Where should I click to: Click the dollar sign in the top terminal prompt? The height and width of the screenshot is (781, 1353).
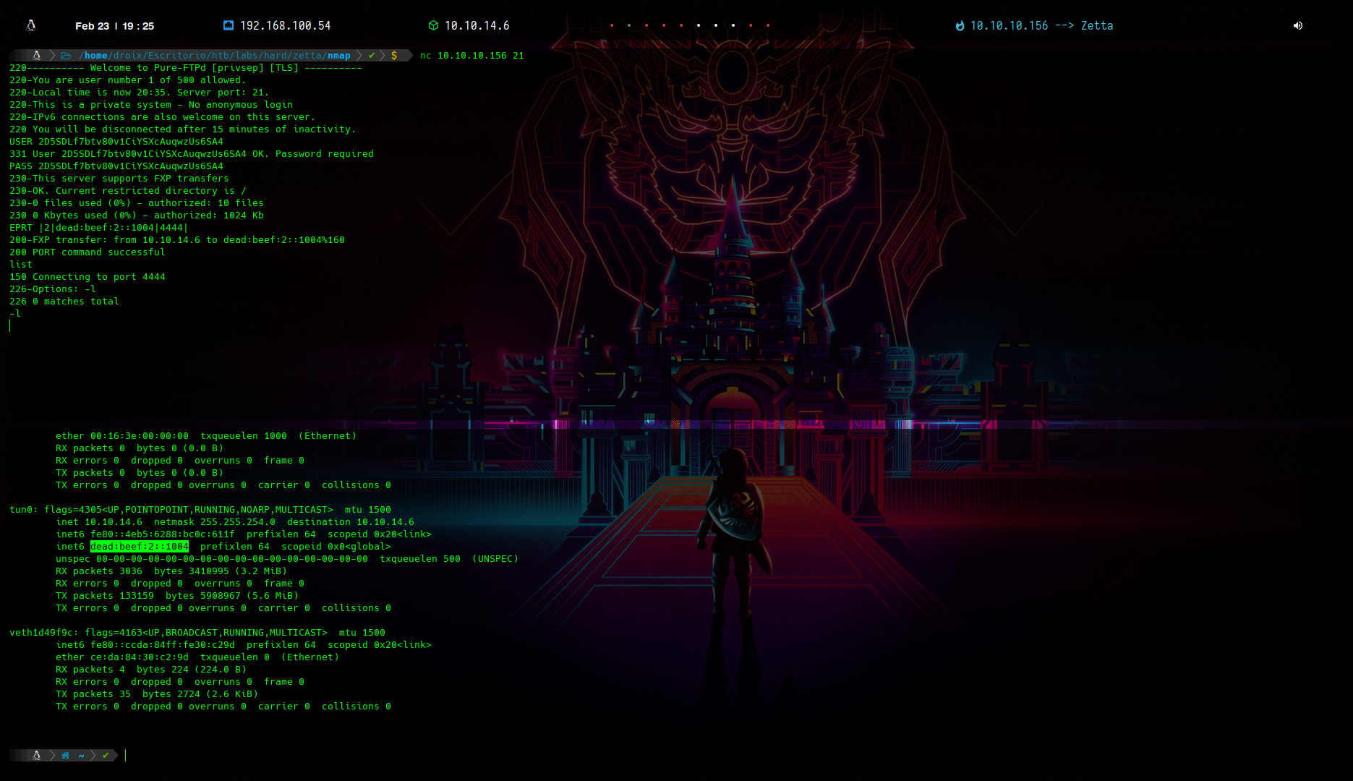[394, 56]
